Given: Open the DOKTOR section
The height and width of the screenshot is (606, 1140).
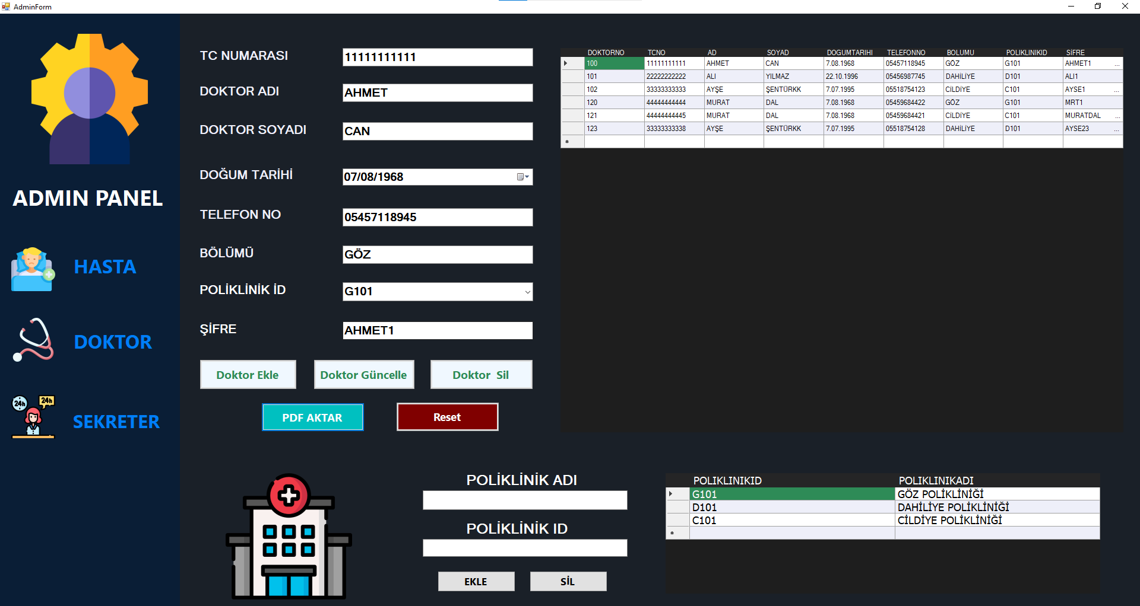Looking at the screenshot, I should point(113,342).
